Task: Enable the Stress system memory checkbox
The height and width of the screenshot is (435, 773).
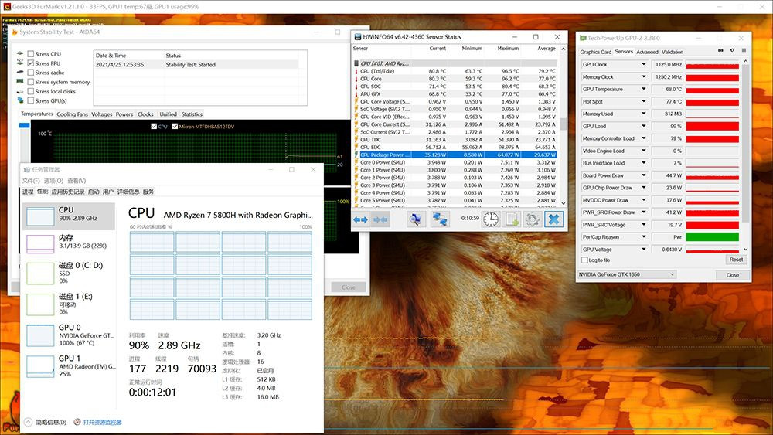Action: coord(31,82)
